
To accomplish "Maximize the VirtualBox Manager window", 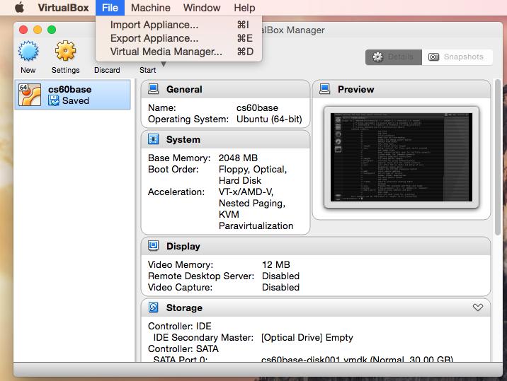I will pos(52,30).
